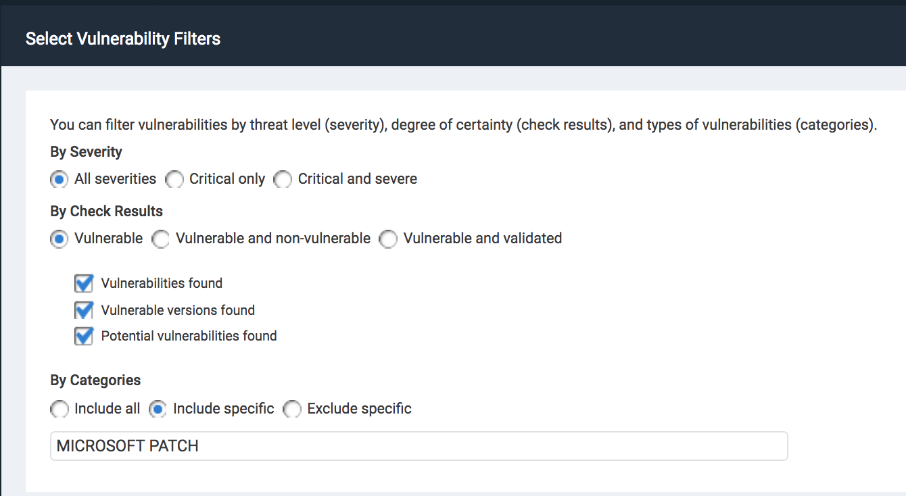
Task: Choose the Vulnerable and validated option
Action: (x=388, y=239)
